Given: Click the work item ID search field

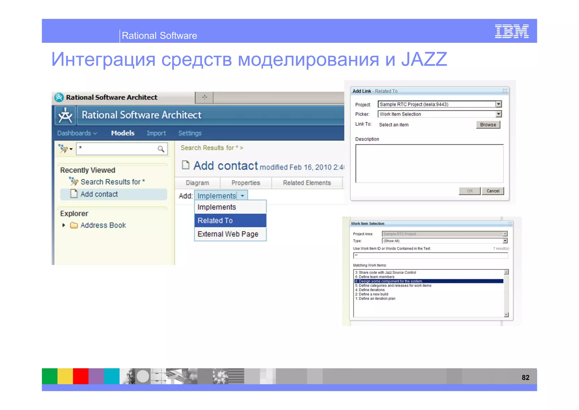Looking at the screenshot, I should point(431,256).
